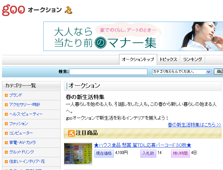Screen dimensions: 223x170
Task: Open the カテゴリをえらんでください dropdown
Action: tap(182, 72)
